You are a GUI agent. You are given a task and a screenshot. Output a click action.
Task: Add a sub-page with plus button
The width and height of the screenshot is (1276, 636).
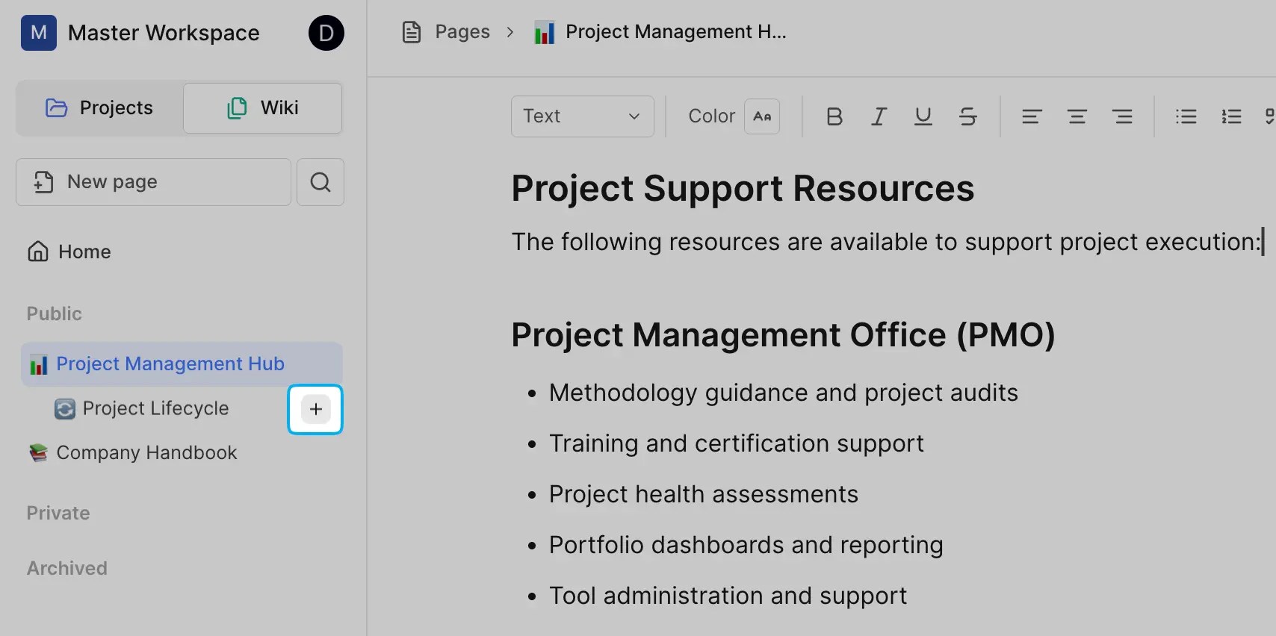coord(316,409)
